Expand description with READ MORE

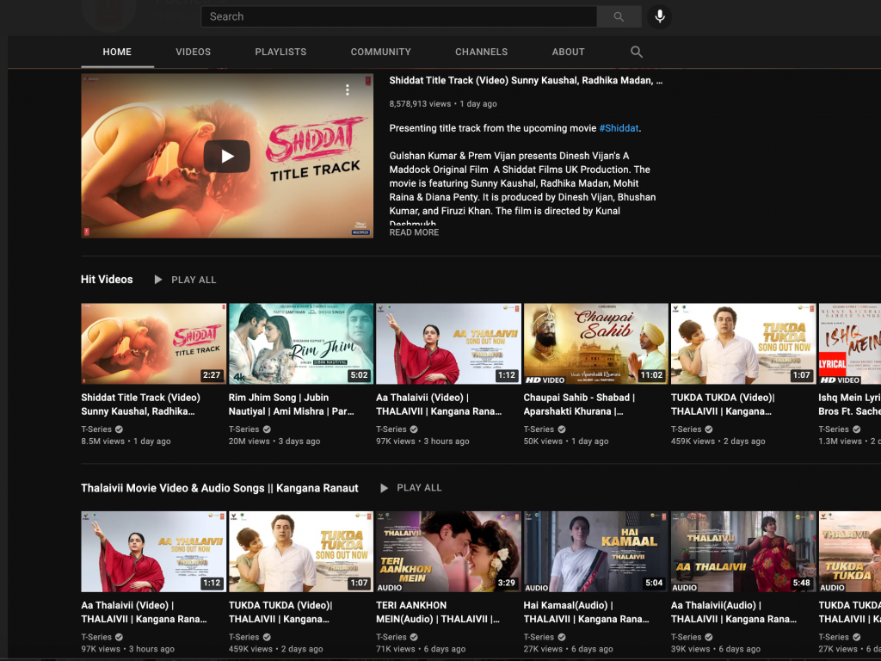414,232
